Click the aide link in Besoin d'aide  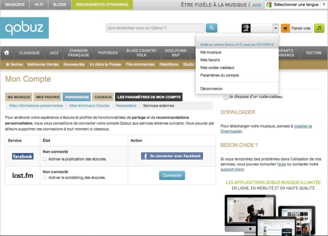282,164
